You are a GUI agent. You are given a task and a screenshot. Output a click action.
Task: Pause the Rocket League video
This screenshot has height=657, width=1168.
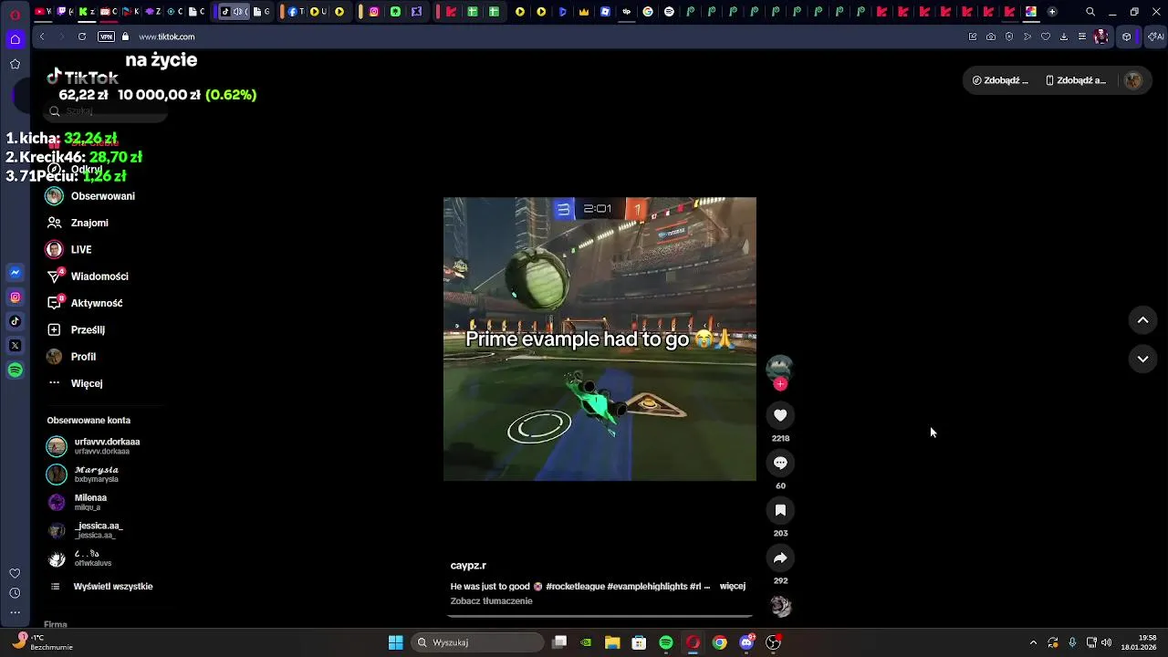click(600, 339)
